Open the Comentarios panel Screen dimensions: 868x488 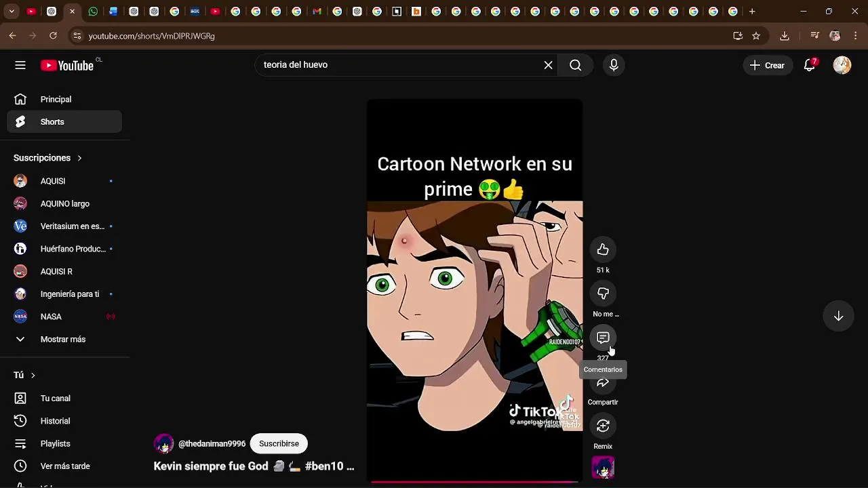pos(603,338)
